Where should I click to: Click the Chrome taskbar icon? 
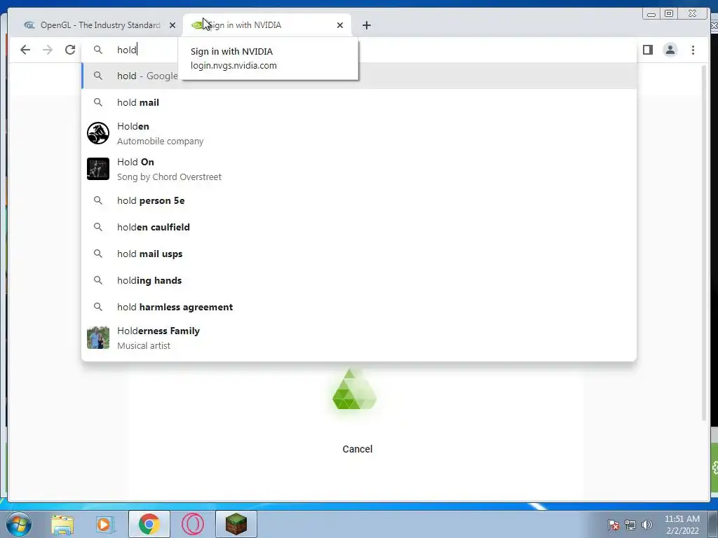click(149, 524)
